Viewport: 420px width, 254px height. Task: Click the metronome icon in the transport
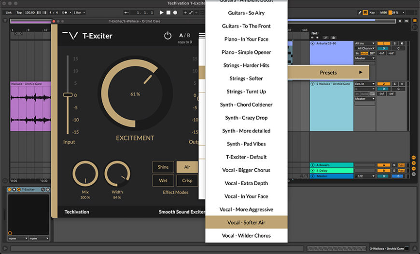tap(65, 13)
